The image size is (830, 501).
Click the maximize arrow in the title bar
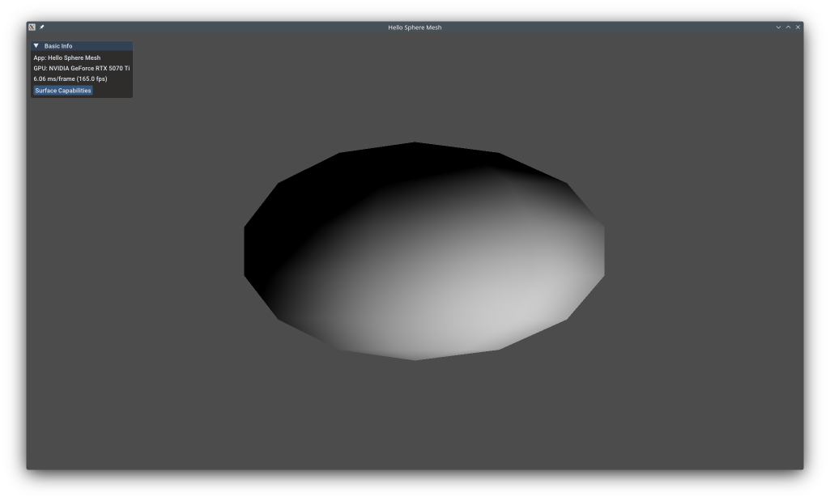point(788,26)
